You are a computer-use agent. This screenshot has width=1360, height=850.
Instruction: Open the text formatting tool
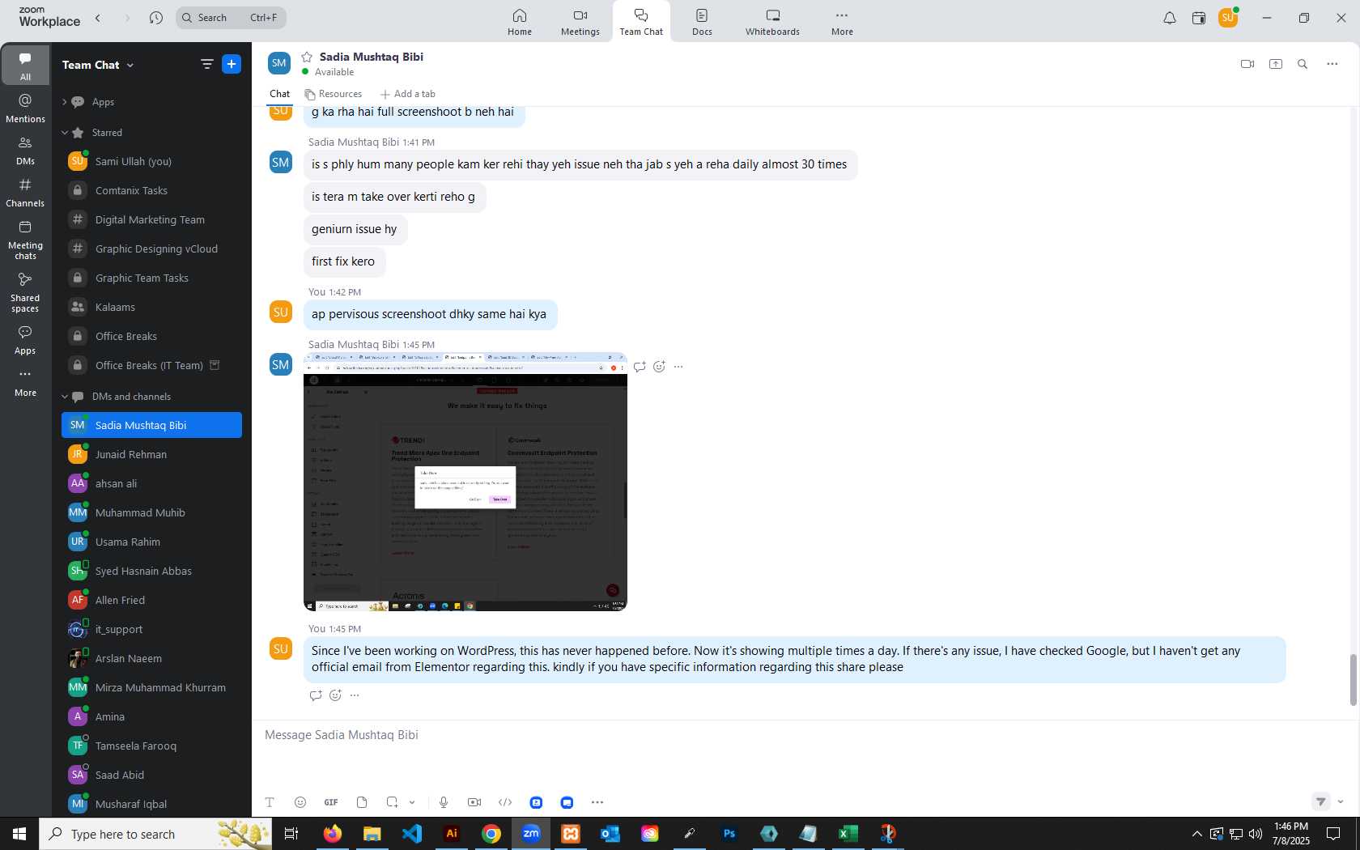pyautogui.click(x=270, y=802)
